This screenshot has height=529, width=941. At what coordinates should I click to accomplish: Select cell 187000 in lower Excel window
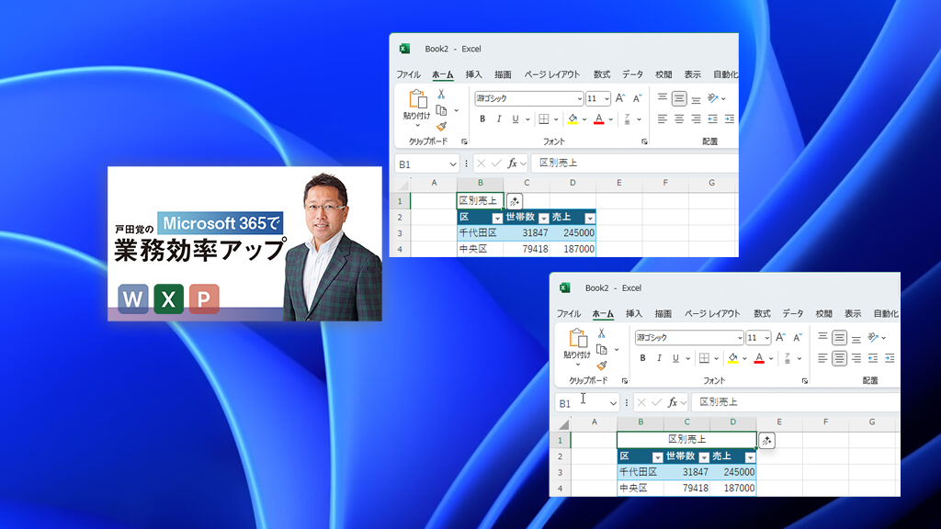[733, 489]
